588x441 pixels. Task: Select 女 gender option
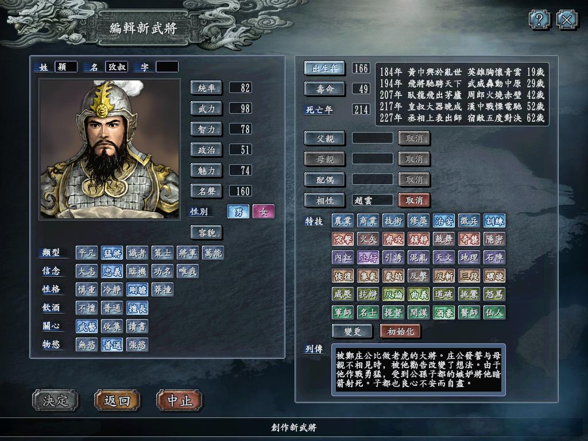tap(263, 212)
